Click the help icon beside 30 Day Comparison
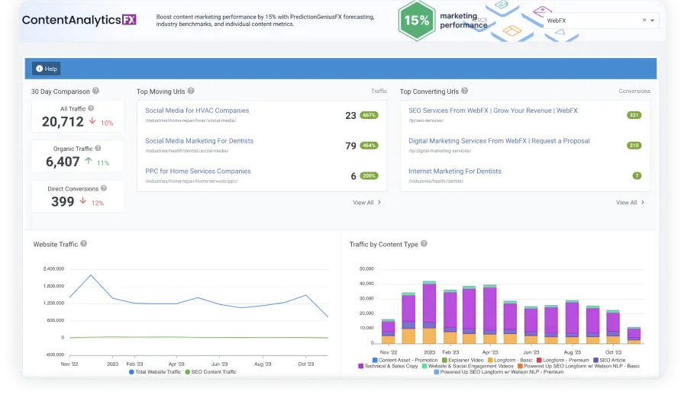Screen dimensions: 684x398 [x=95, y=91]
